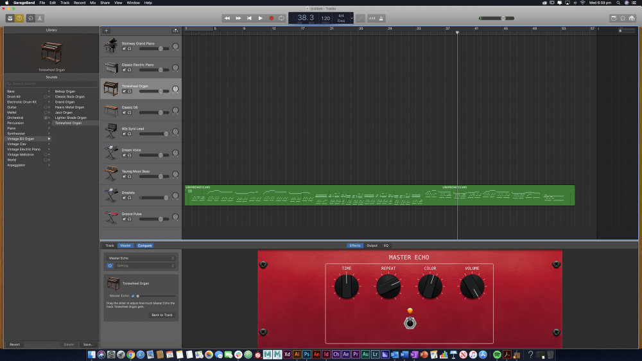Select the Dream Voice track icon

click(110, 152)
